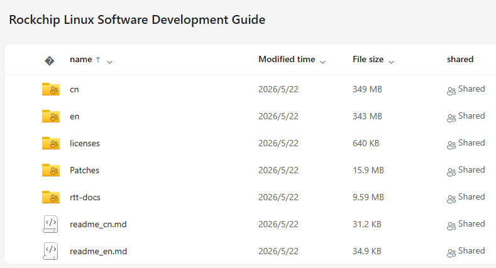This screenshot has width=496, height=268.
Task: Click modified date of cn folder
Action: [278, 89]
